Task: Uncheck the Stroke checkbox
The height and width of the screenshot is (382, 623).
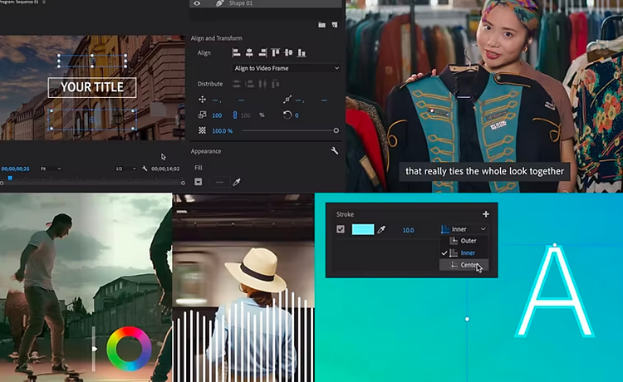Action: click(341, 229)
